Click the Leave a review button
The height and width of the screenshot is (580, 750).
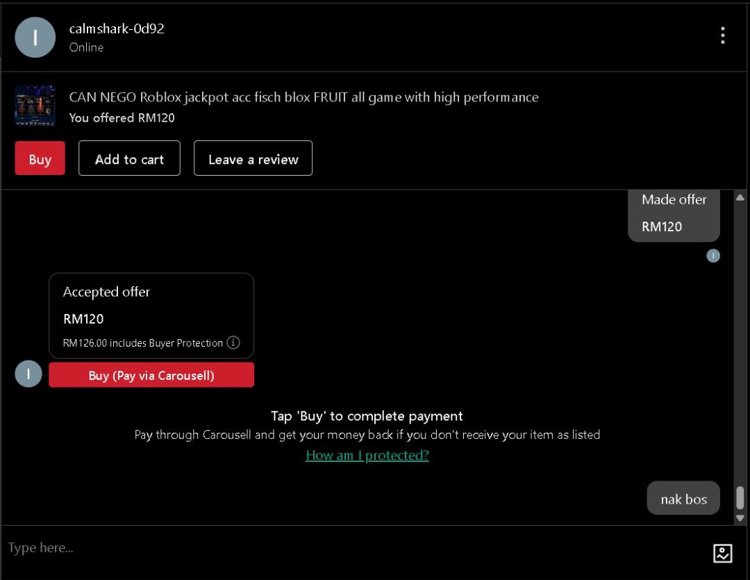pyautogui.click(x=253, y=159)
